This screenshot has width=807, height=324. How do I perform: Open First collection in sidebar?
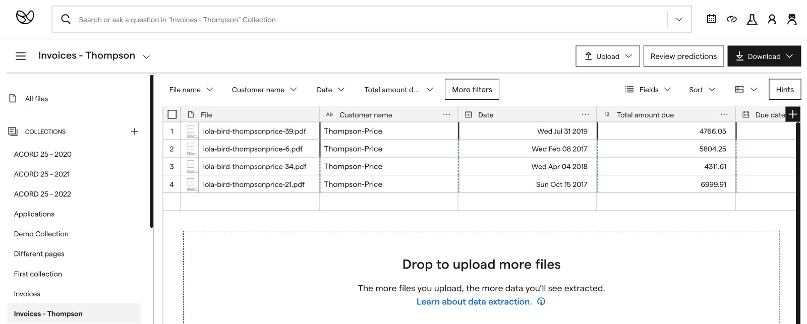pyautogui.click(x=38, y=274)
